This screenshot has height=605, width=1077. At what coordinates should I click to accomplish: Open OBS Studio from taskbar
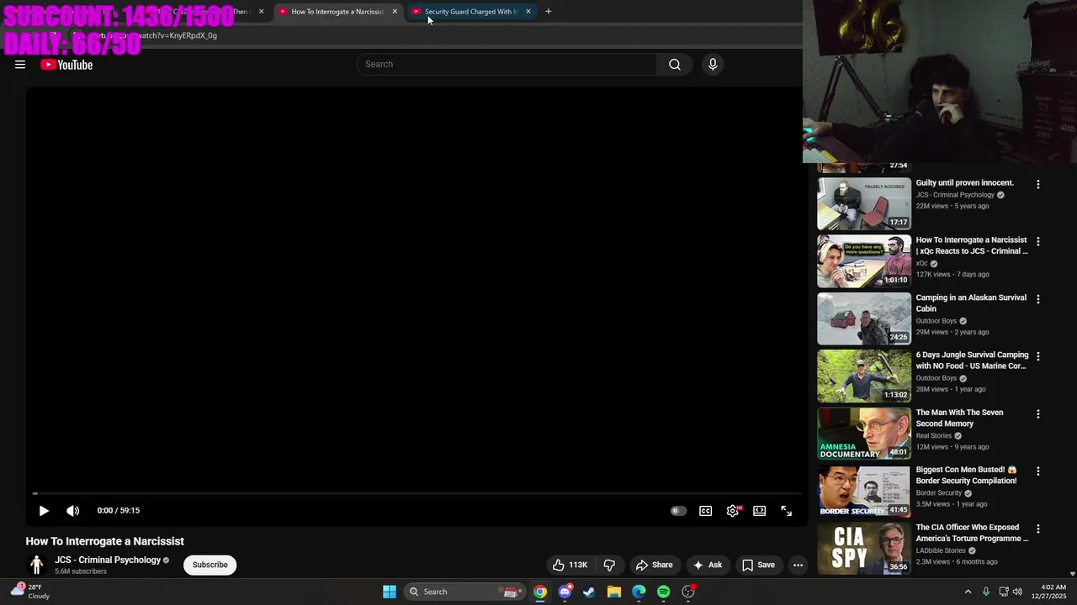(x=688, y=592)
